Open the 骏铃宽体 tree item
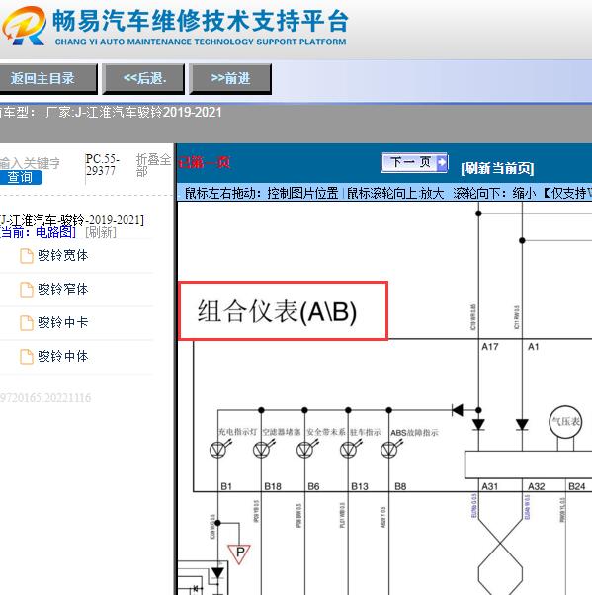This screenshot has height=595, width=592. point(62,255)
